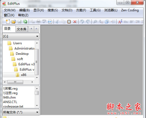146x118 pixels.
Task: Click the Cut scissors icon
Action: 57,22
